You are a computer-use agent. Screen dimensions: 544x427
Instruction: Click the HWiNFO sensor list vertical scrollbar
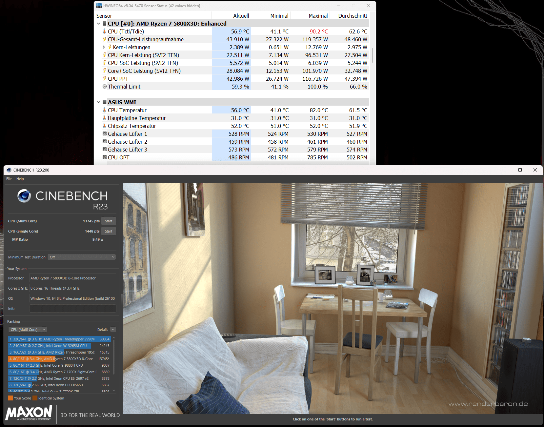pos(373,55)
